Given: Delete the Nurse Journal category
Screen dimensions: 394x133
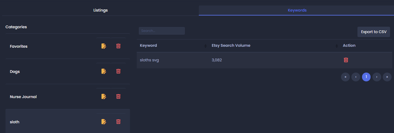Looking at the screenshot, I should (x=118, y=97).
